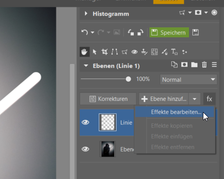Open the Histogramm panel title
Image resolution: width=224 pixels, height=179 pixels.
(x=111, y=14)
